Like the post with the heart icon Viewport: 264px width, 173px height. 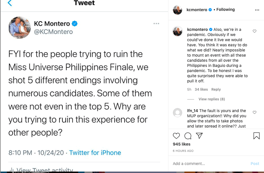(x=176, y=136)
